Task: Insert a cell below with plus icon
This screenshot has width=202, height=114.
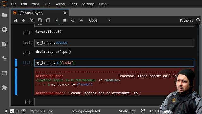Action: coord(23,20)
